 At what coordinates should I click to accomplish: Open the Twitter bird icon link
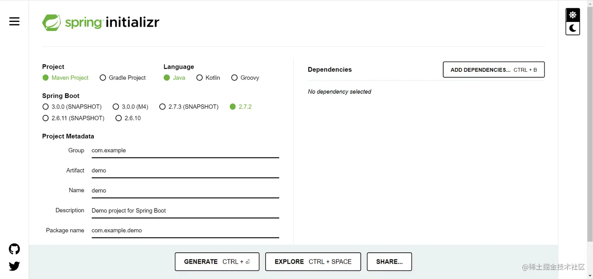click(x=15, y=266)
